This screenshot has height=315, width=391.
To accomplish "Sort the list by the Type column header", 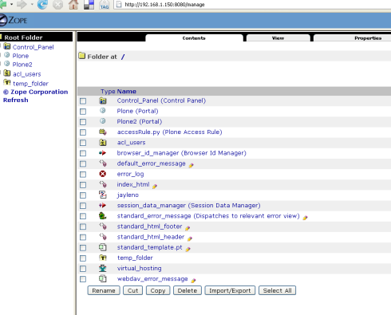I will (108, 92).
